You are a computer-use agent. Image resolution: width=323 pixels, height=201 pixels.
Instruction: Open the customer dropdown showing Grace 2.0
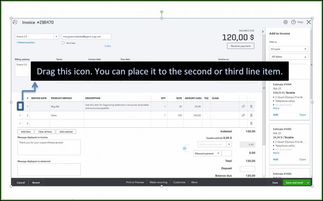point(56,36)
